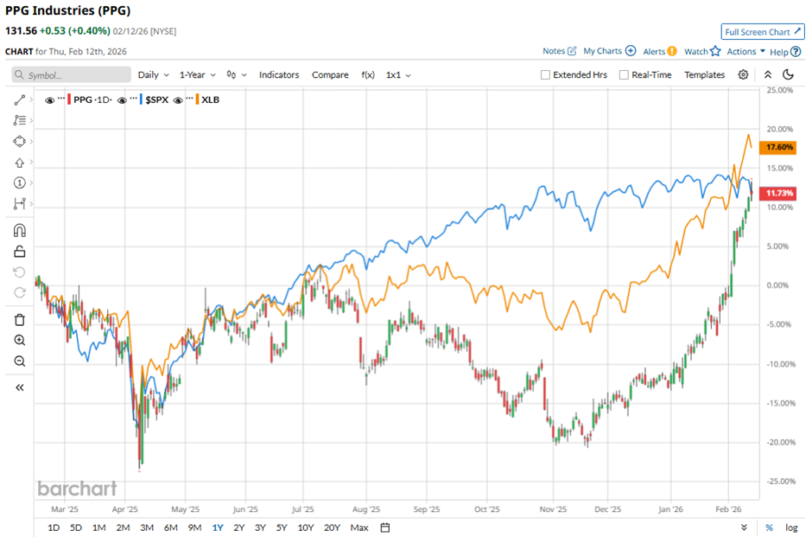Zoom out of the chart
812x537 pixels.
pos(20,361)
